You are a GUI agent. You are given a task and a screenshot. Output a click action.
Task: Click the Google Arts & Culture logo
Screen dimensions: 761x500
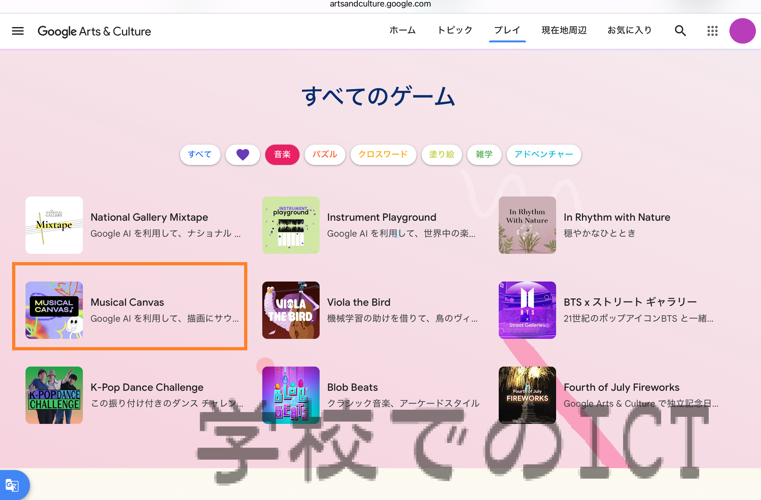pyautogui.click(x=94, y=31)
